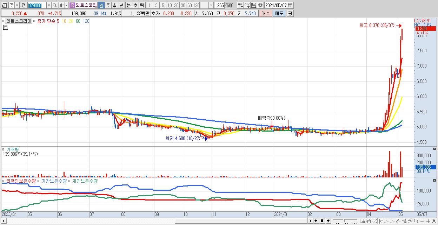
Task: Zoom in chart with plus icon
Action: click(x=428, y=221)
